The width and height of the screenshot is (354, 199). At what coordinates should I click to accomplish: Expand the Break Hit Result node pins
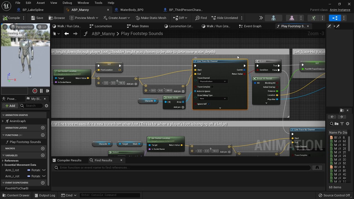[x=266, y=103]
